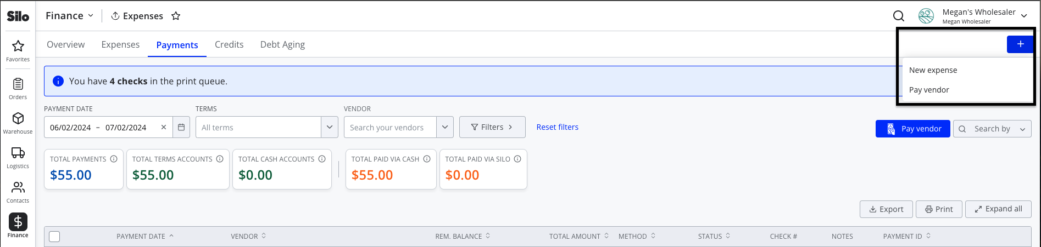This screenshot has width=1041, height=247.
Task: Click the Export button
Action: click(886, 209)
